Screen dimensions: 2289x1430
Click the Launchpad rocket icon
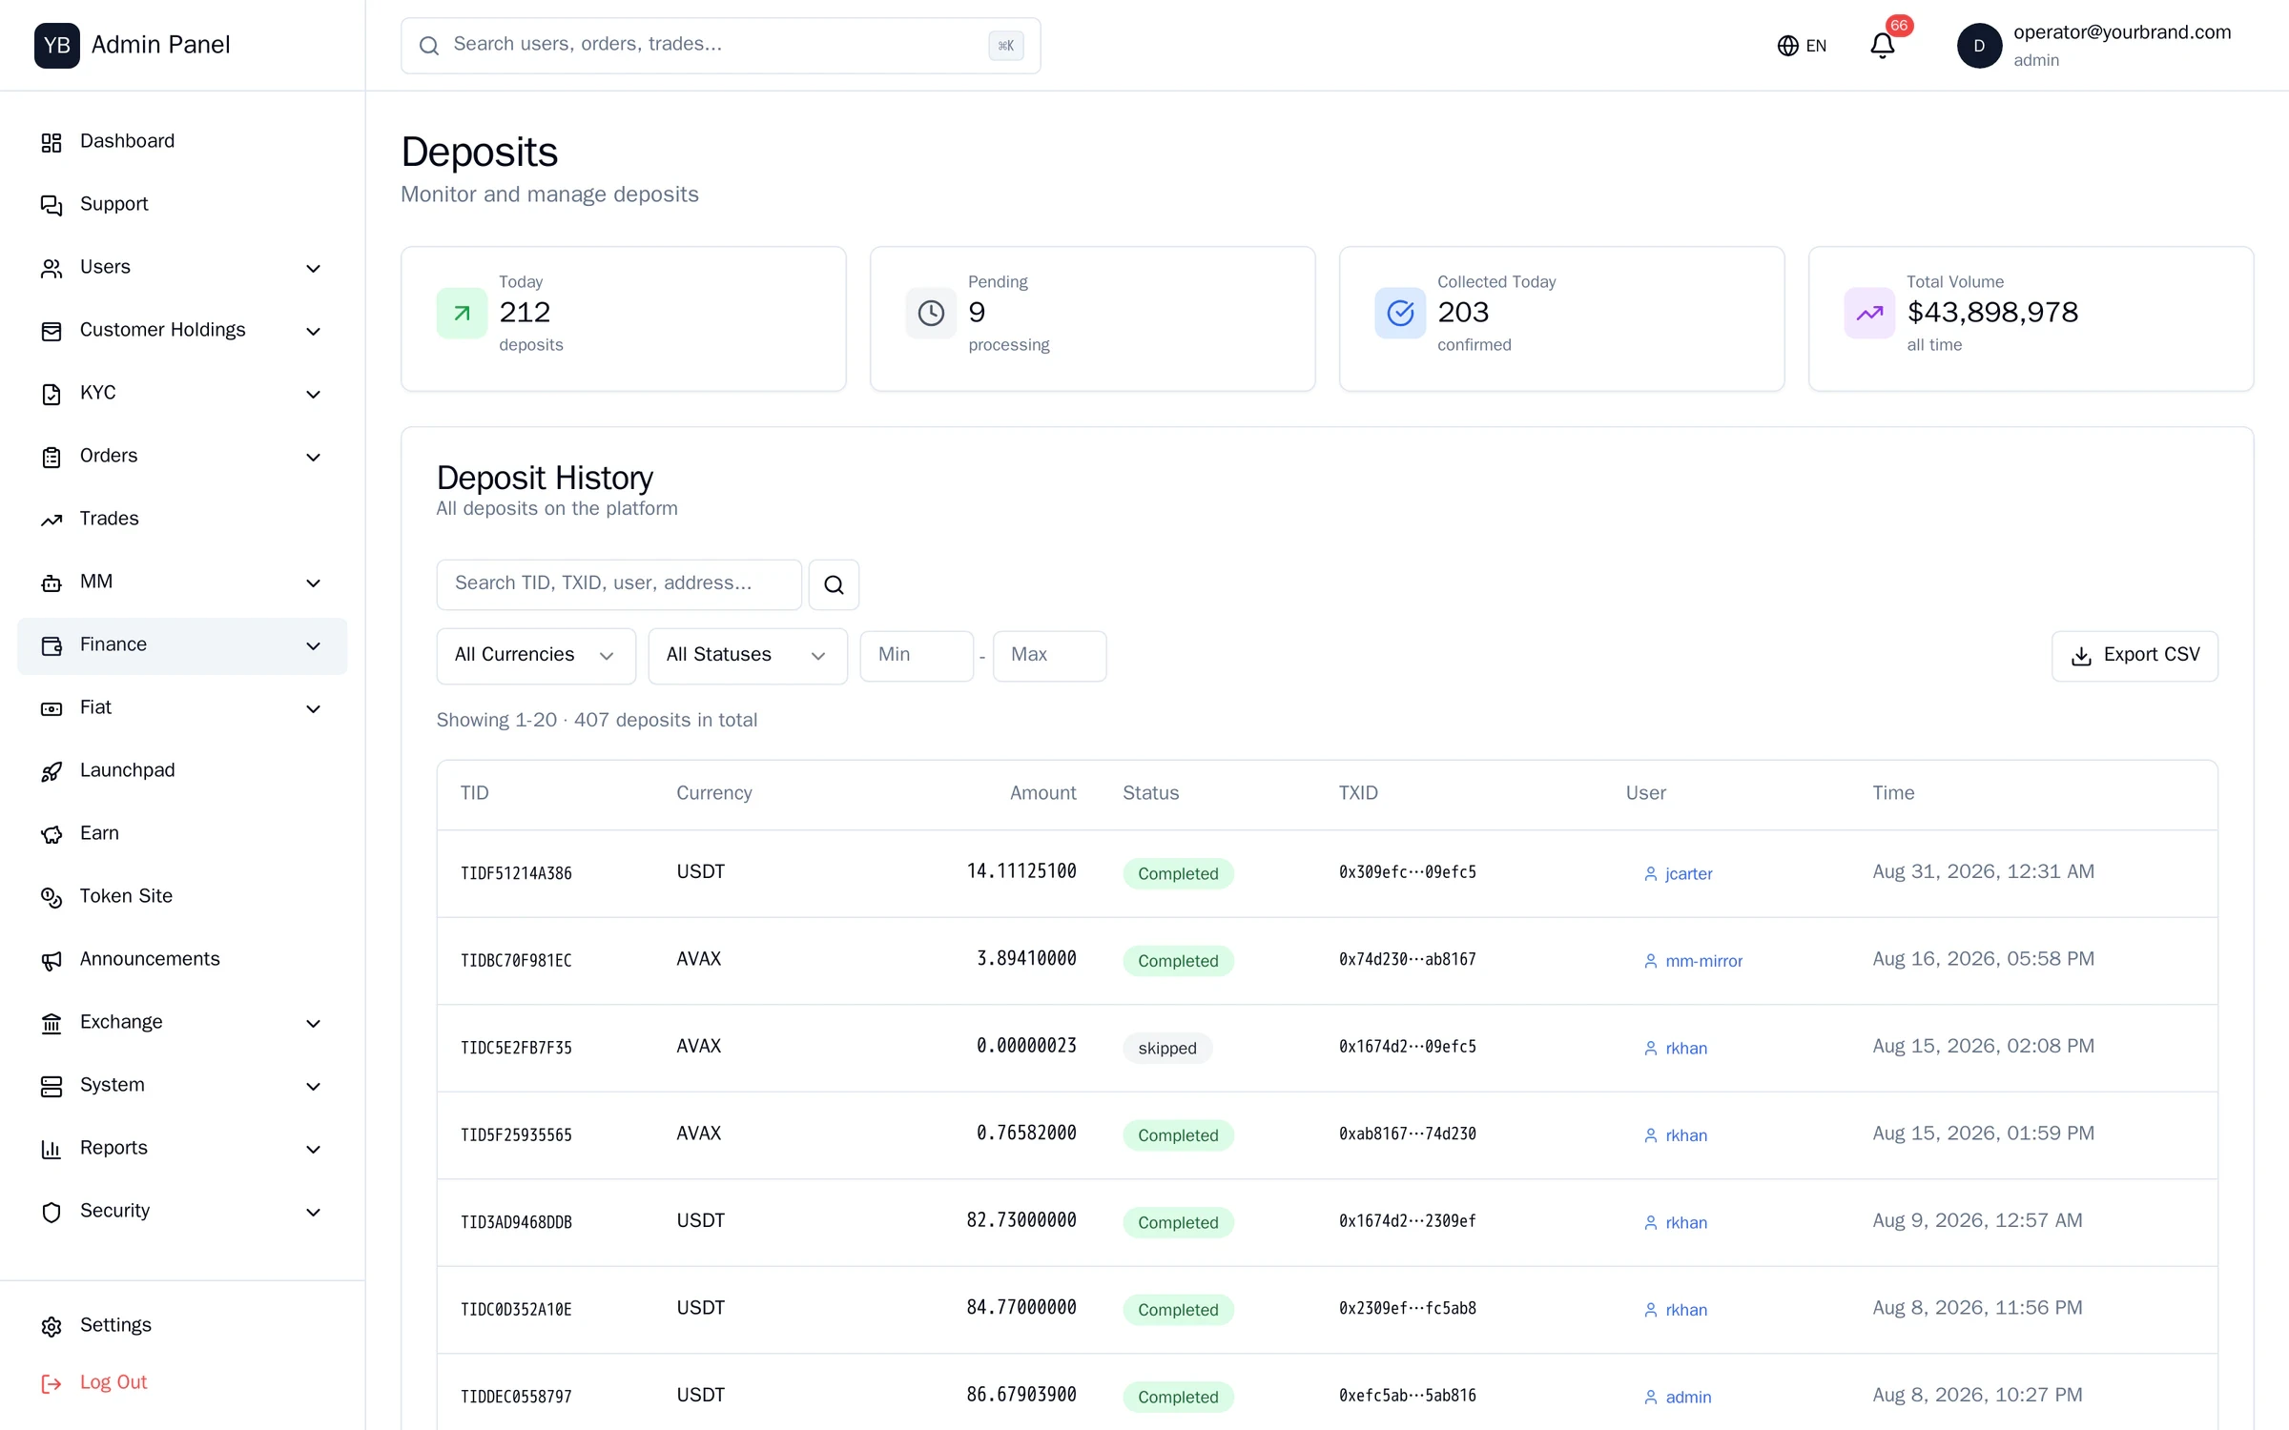52,771
